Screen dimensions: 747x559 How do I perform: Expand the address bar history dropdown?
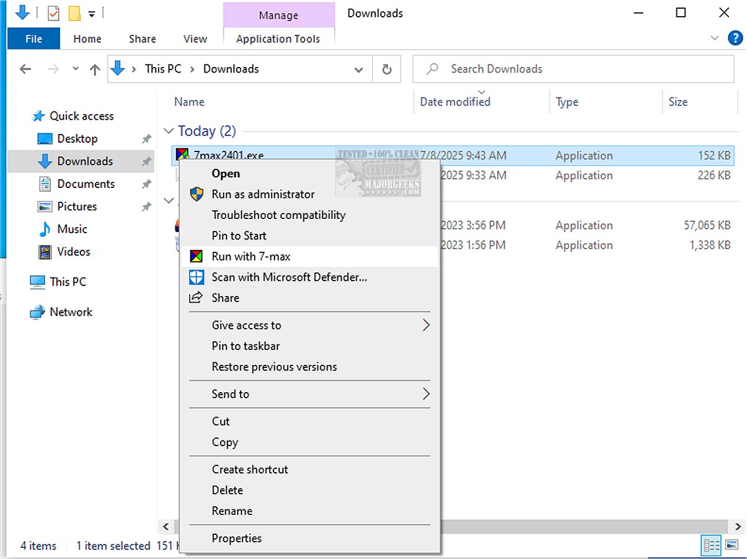click(x=358, y=69)
